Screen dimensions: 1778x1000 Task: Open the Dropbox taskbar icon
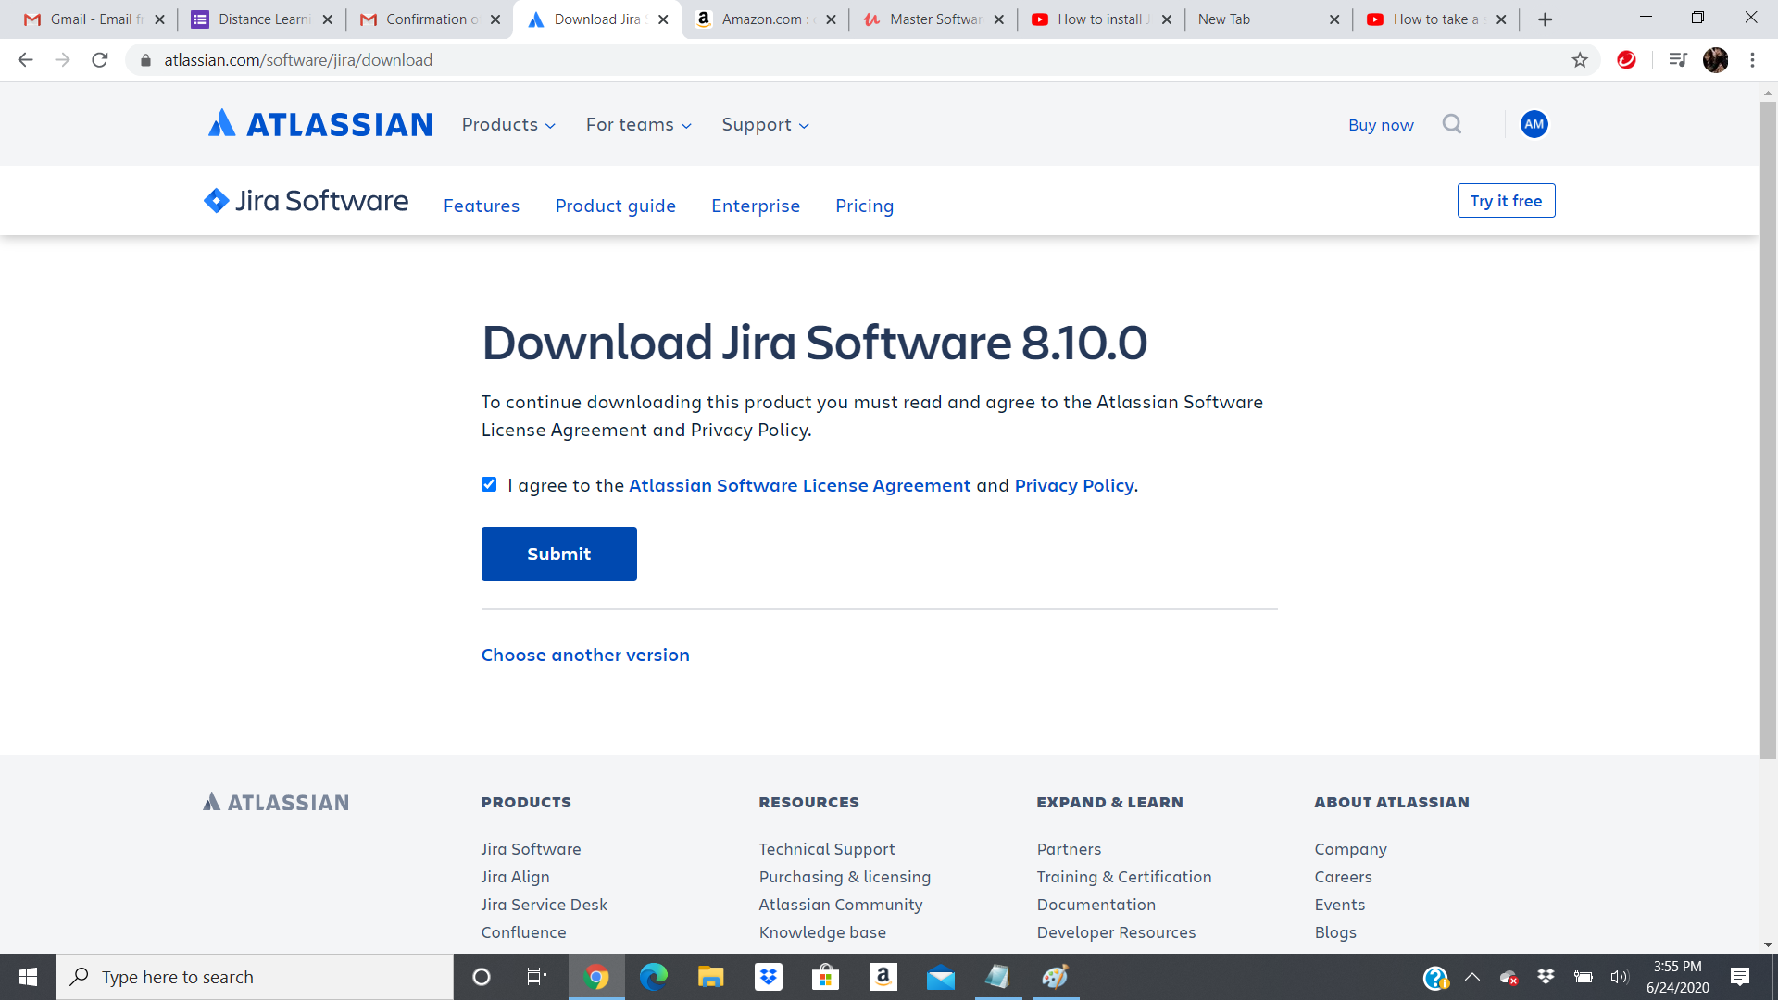[768, 977]
